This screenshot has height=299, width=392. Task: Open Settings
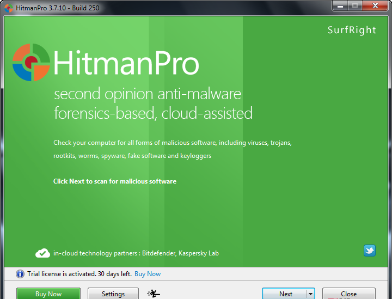pyautogui.click(x=113, y=294)
